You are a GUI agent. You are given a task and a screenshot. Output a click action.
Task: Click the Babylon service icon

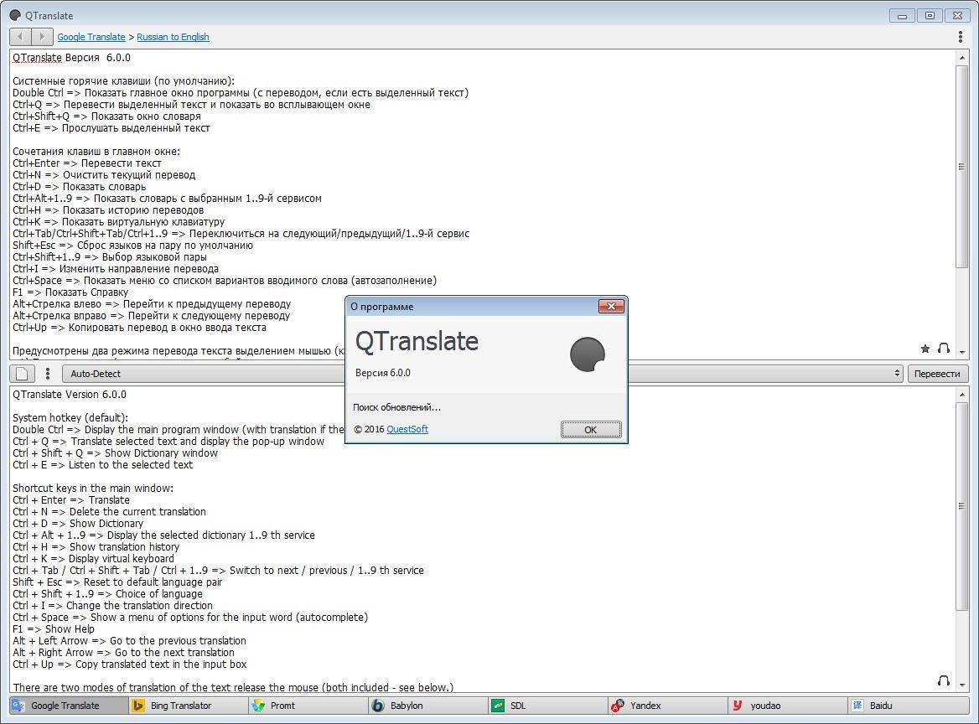(378, 706)
